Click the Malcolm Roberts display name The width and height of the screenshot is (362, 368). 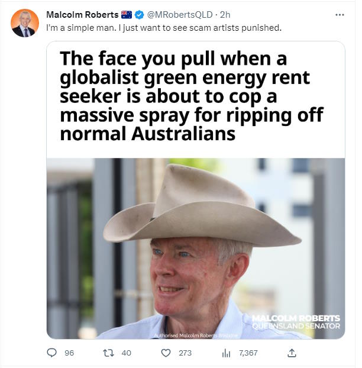tap(82, 15)
